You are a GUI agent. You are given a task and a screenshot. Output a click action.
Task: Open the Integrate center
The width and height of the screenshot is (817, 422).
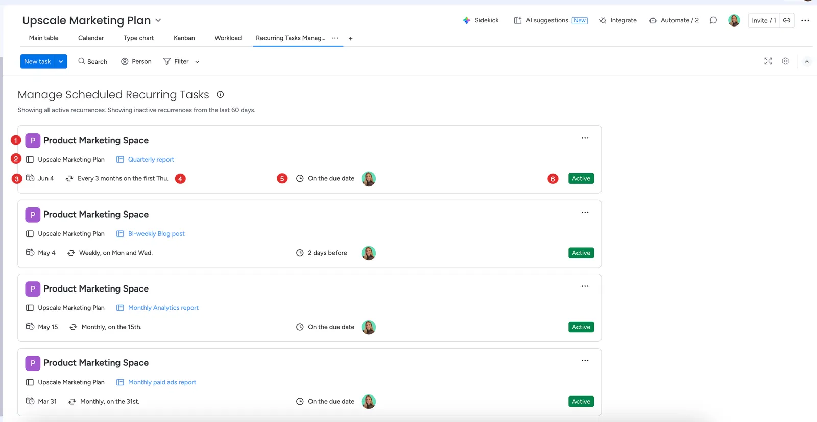click(x=618, y=20)
